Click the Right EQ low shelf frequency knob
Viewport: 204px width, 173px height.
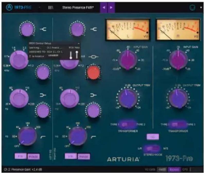[69, 98]
